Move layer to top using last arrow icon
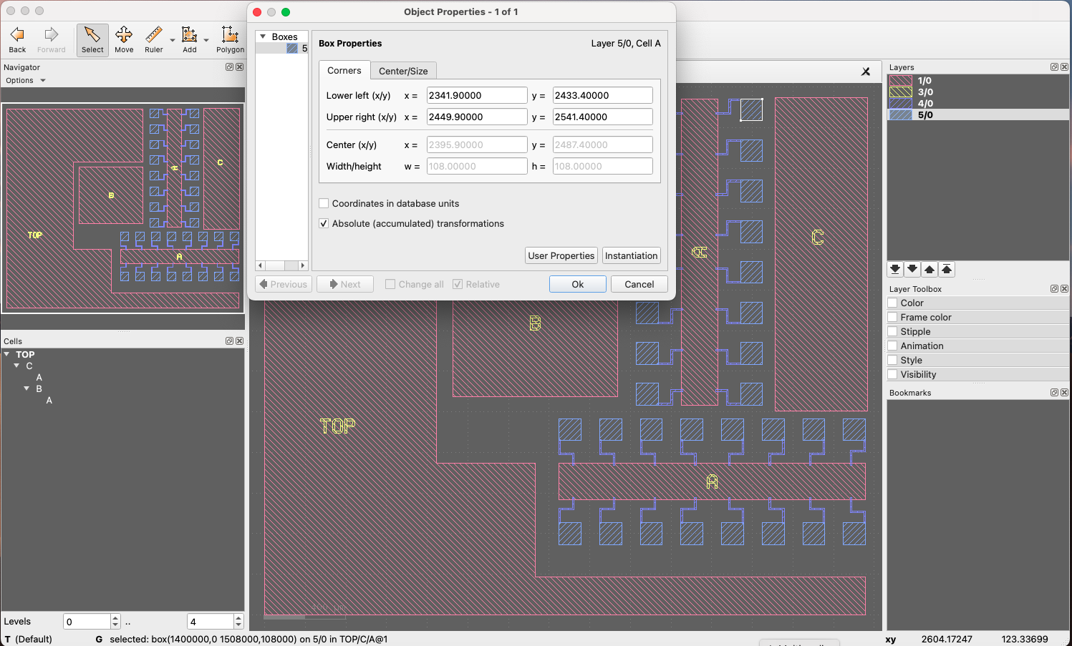The height and width of the screenshot is (646, 1072). point(947,269)
